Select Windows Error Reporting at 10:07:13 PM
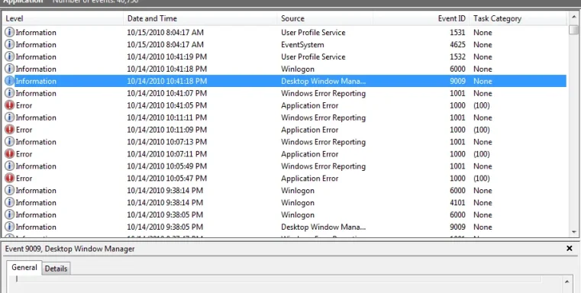Image resolution: width=581 pixels, height=293 pixels. tap(323, 142)
